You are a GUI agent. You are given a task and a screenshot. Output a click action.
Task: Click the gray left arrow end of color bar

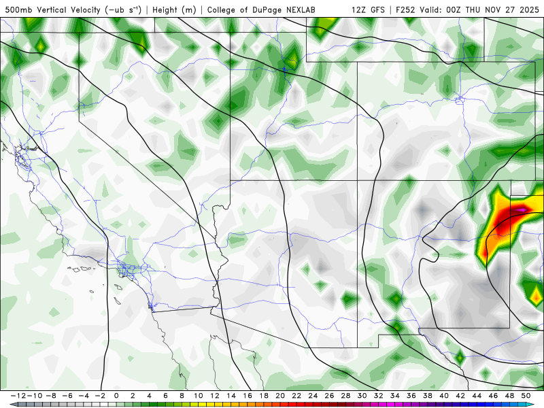(14, 405)
